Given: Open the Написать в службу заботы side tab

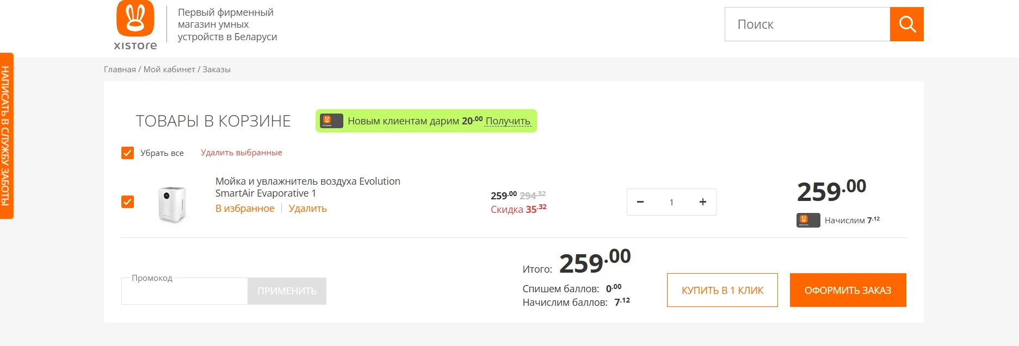Looking at the screenshot, I should (x=7, y=136).
